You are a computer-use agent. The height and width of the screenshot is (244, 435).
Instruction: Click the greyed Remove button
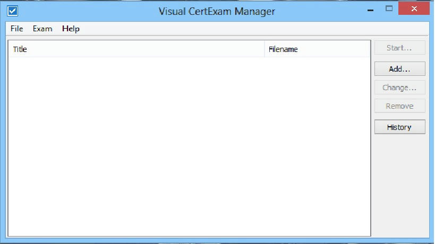pos(400,106)
